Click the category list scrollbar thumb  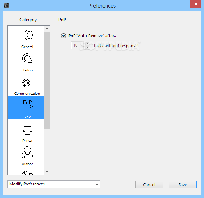[47, 80]
